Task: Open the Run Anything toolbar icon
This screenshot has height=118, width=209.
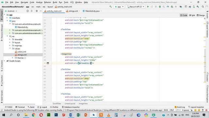Action: 186,7
